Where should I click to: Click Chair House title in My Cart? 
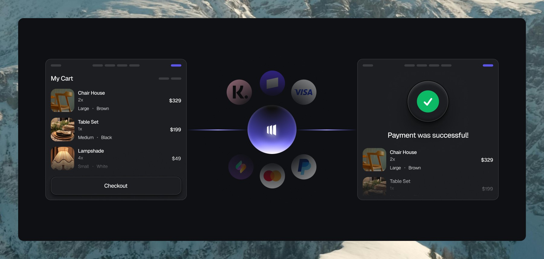[x=91, y=93]
